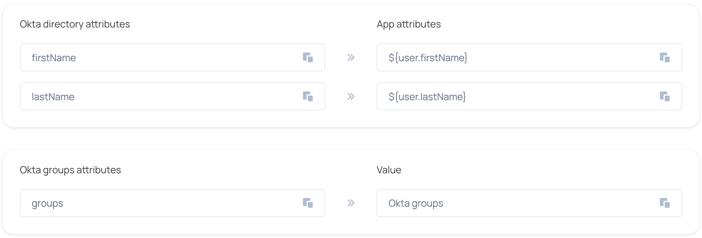Click the Value column heading
The image size is (702, 238).
point(389,170)
